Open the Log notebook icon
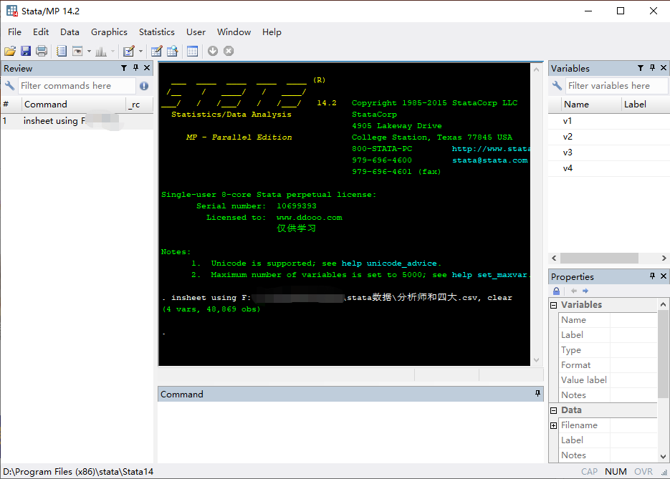The width and height of the screenshot is (670, 479). click(x=62, y=52)
